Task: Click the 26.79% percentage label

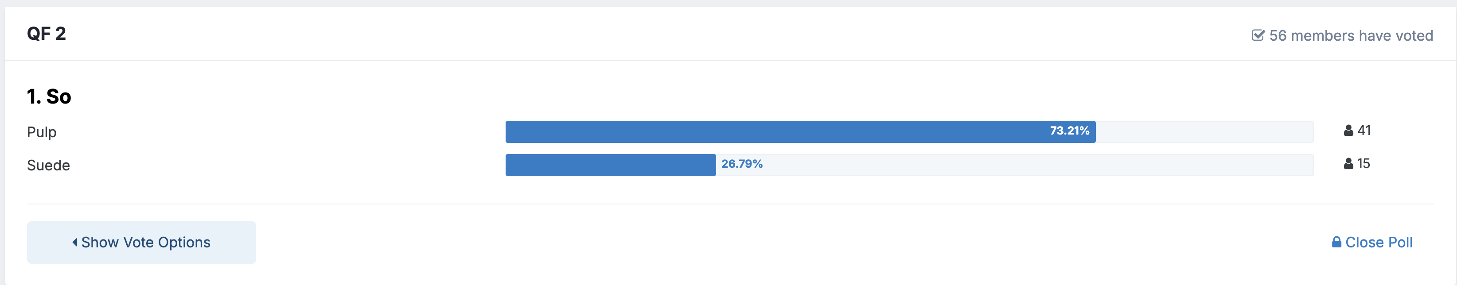Action: point(742,164)
